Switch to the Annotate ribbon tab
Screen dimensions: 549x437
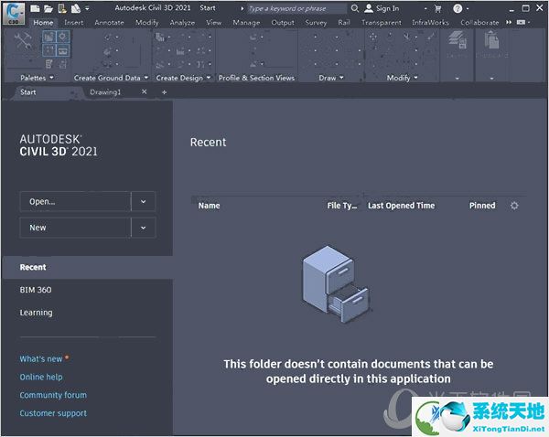coord(109,22)
